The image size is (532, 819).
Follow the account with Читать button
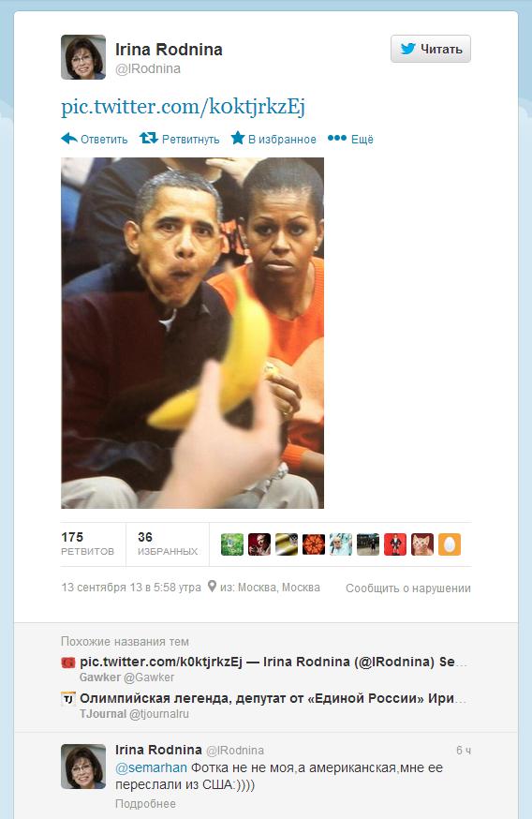[x=431, y=49]
